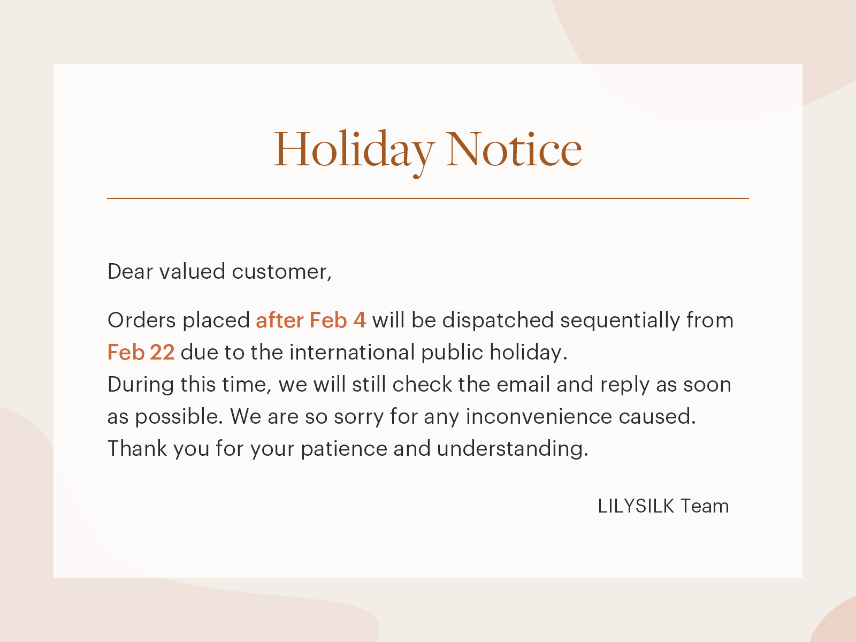This screenshot has width=856, height=642.
Task: Click the word Holiday in title
Action: click(x=354, y=151)
